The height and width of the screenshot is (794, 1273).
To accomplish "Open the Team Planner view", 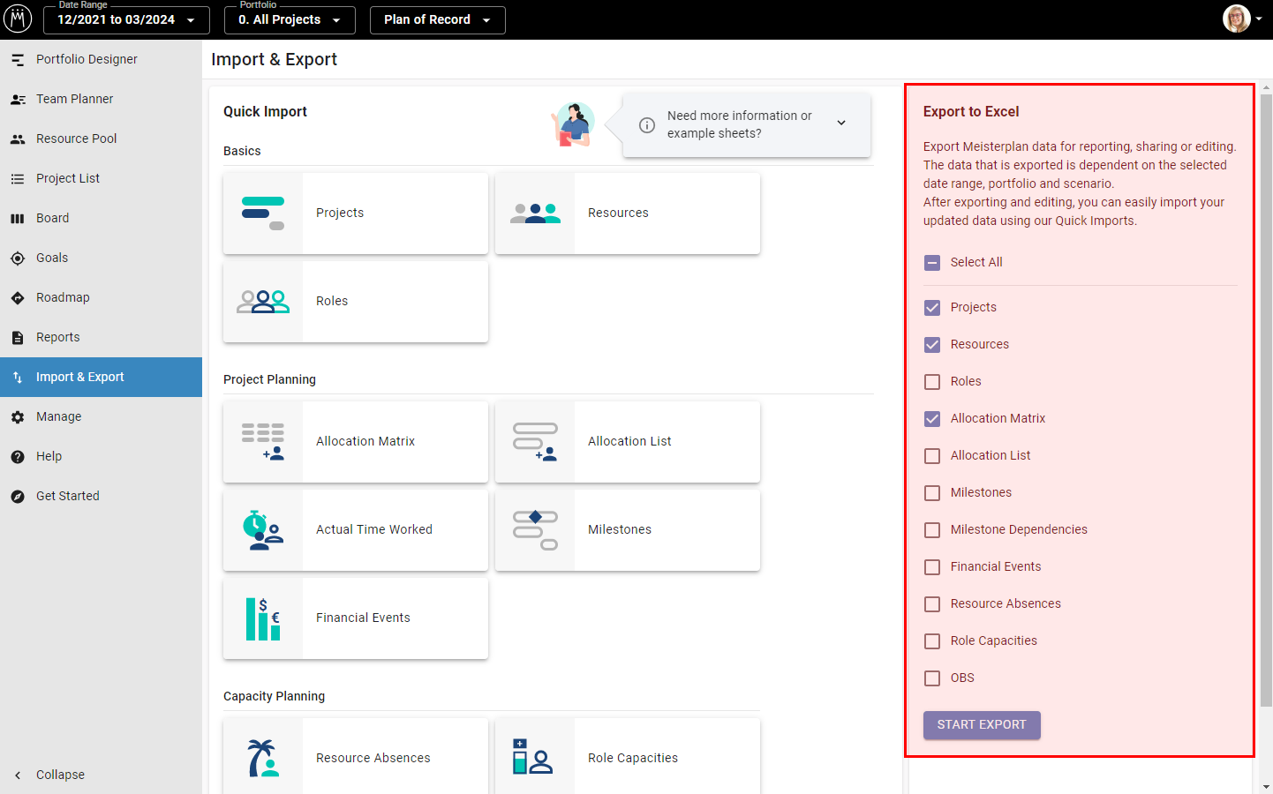I will pyautogui.click(x=101, y=99).
